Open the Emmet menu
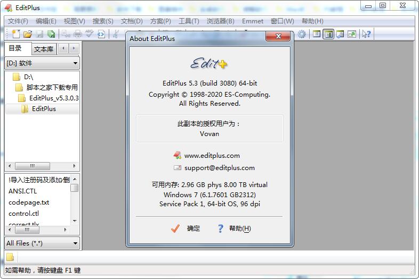This screenshot has height=279, width=419. (x=253, y=21)
